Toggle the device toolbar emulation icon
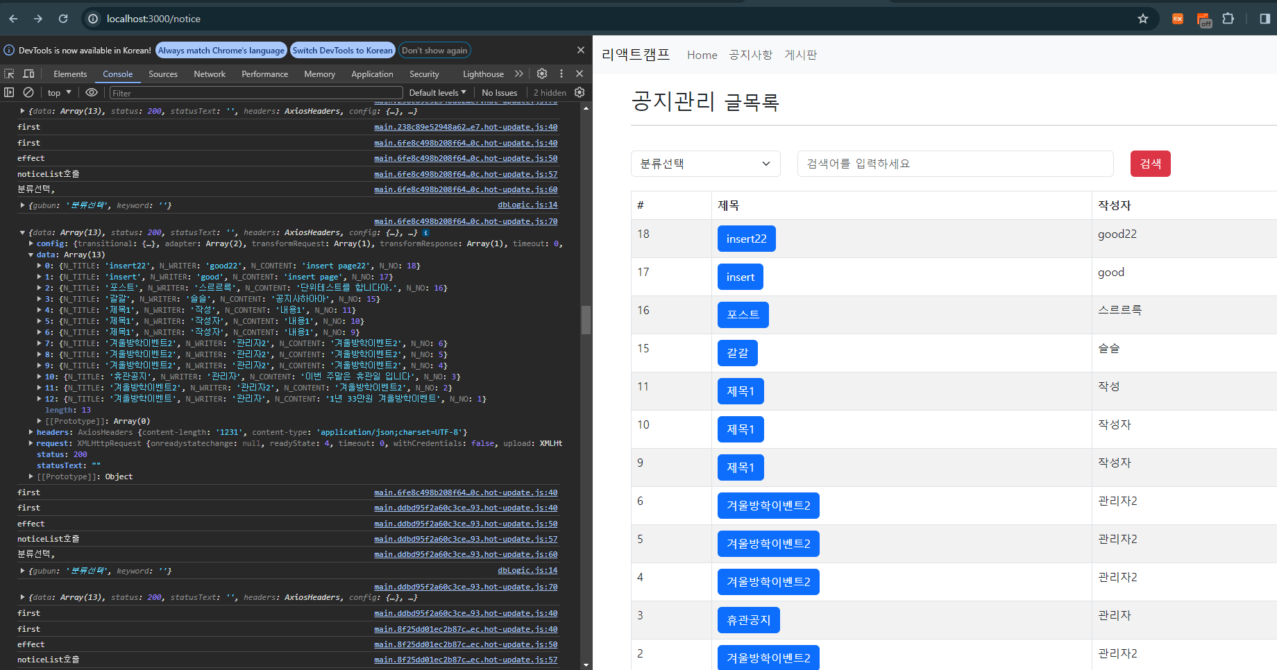 point(28,74)
